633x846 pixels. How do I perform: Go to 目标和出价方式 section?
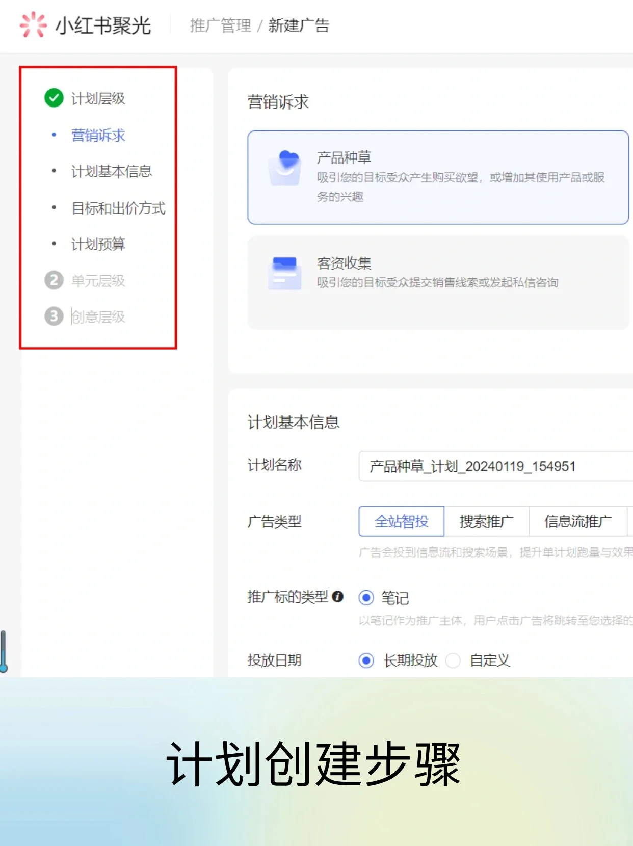(118, 208)
